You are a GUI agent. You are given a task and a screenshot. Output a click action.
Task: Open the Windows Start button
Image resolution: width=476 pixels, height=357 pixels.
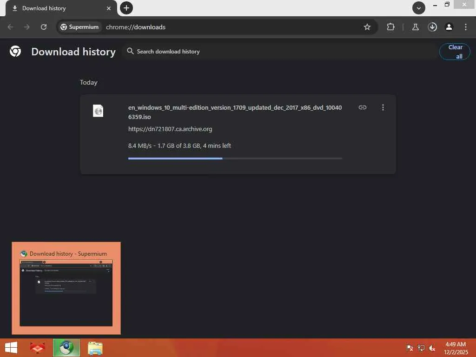coord(11,348)
